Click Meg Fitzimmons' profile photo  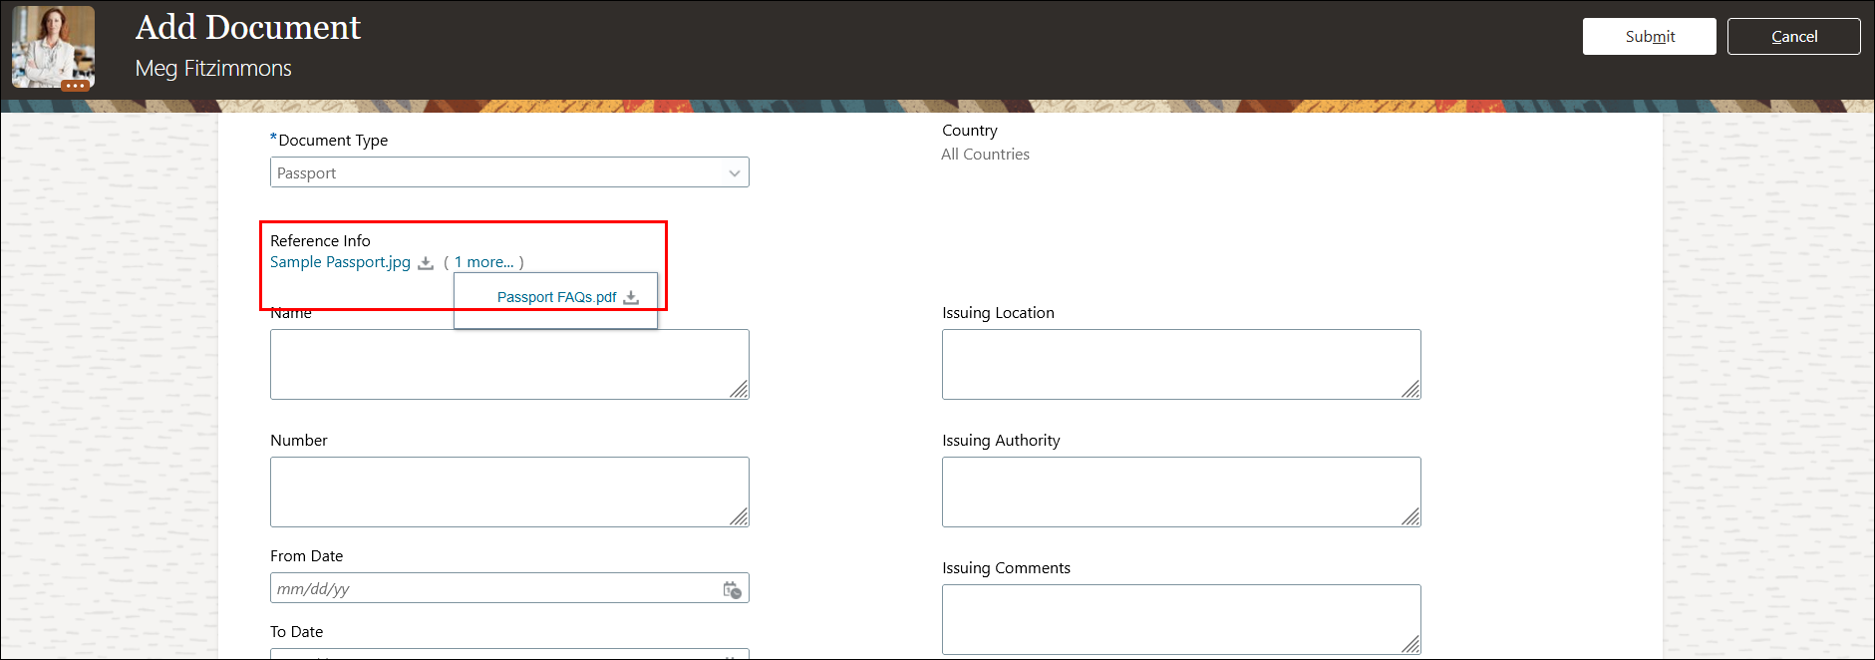(x=53, y=44)
